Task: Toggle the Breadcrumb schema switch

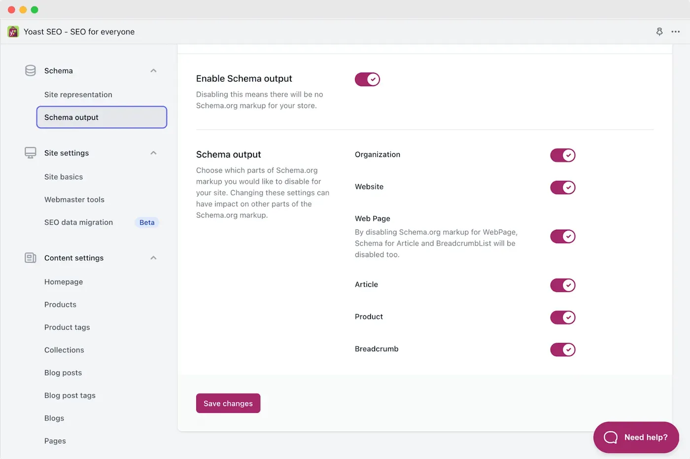Action: click(x=563, y=350)
